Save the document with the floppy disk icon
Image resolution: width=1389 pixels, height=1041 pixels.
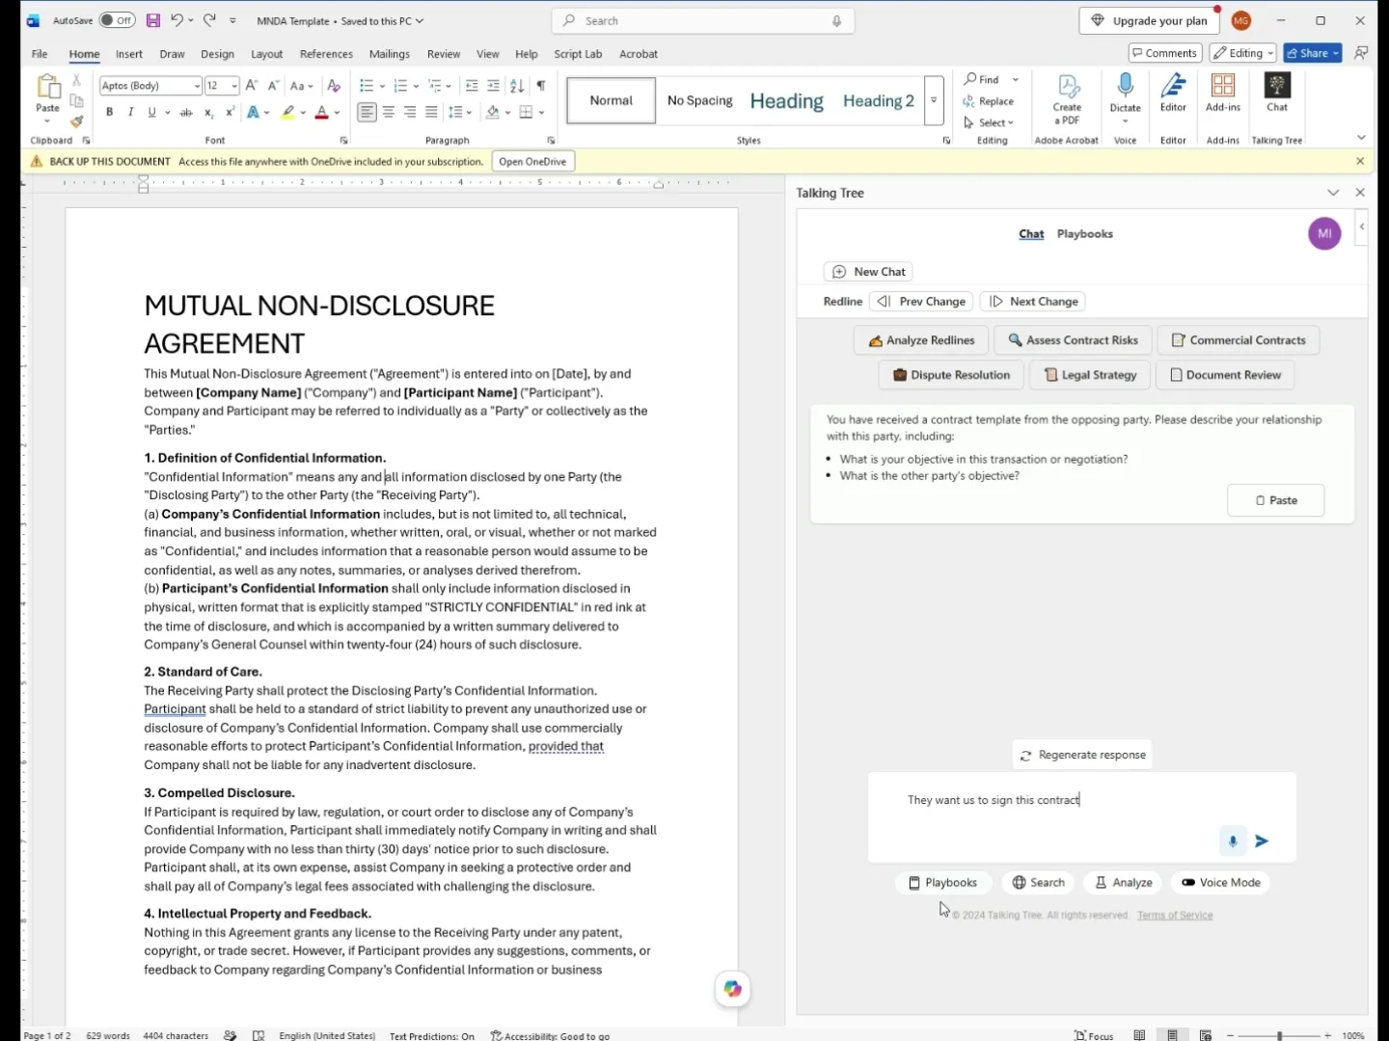pos(153,20)
